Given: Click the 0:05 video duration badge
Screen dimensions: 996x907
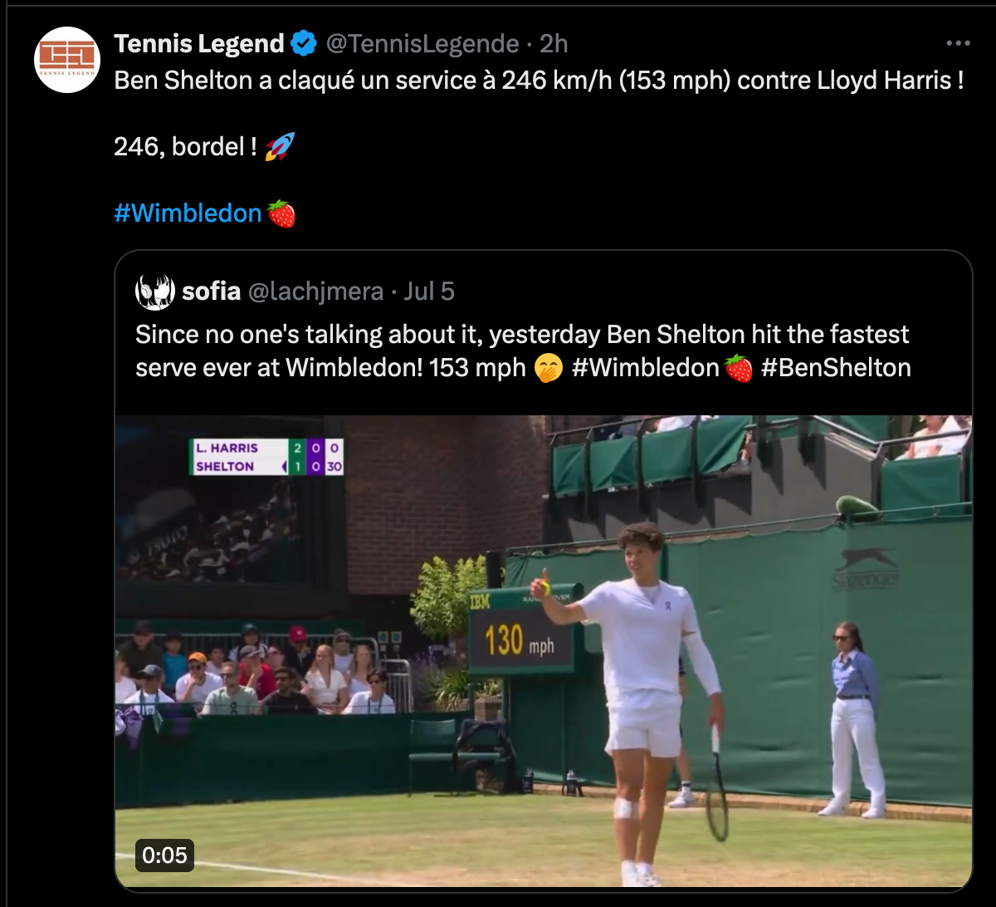Looking at the screenshot, I should click(x=165, y=856).
